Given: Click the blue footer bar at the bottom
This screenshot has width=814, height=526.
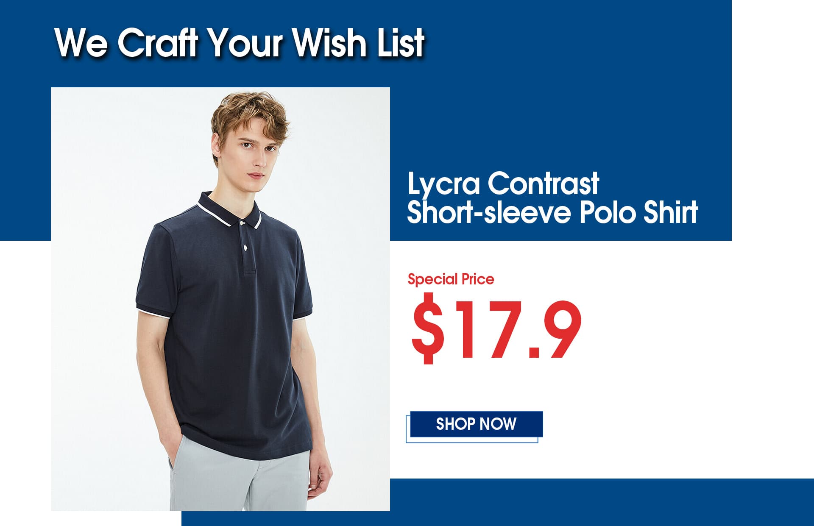Looking at the screenshot, I should (498, 502).
